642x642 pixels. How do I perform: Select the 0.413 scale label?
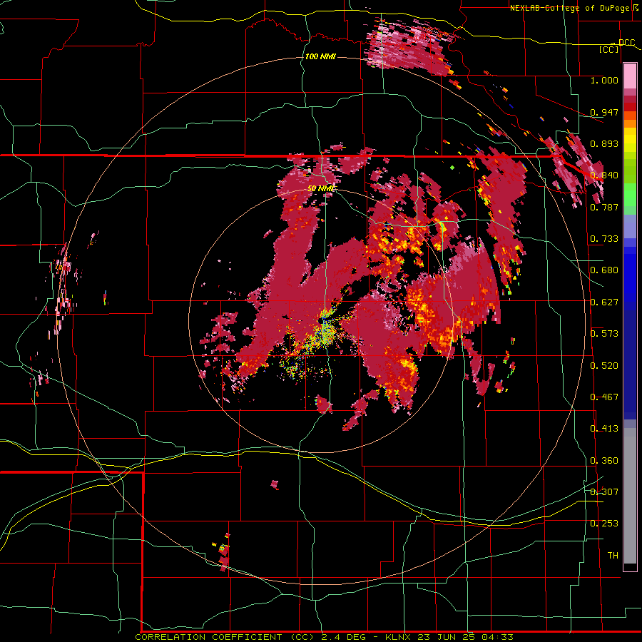pyautogui.click(x=604, y=429)
